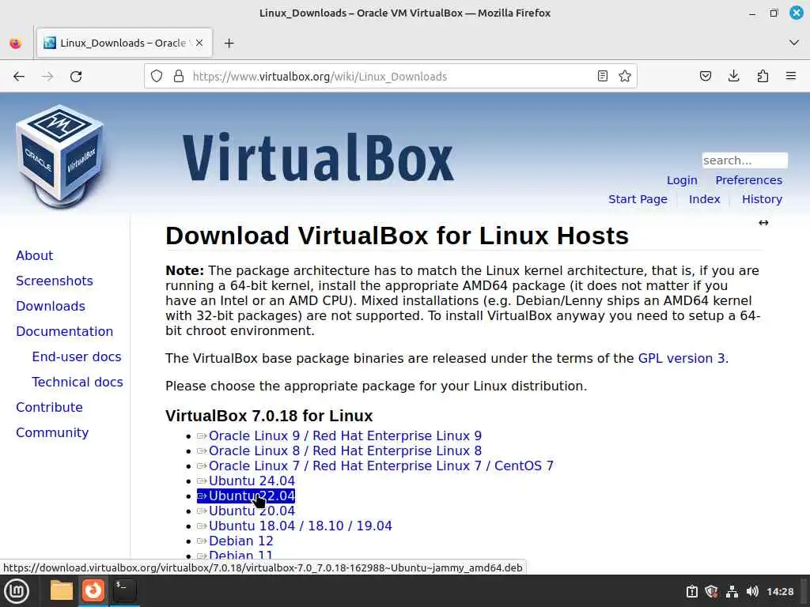Open Downloads in the sidebar

(50, 306)
